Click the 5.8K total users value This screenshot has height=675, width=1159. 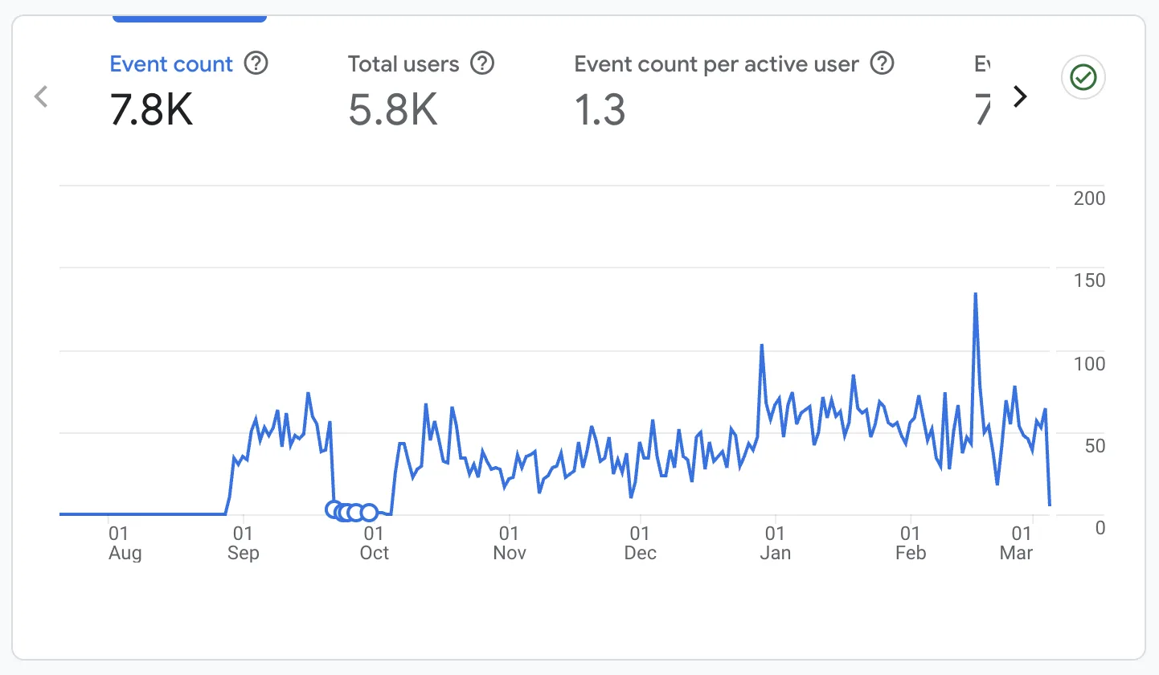tap(393, 110)
